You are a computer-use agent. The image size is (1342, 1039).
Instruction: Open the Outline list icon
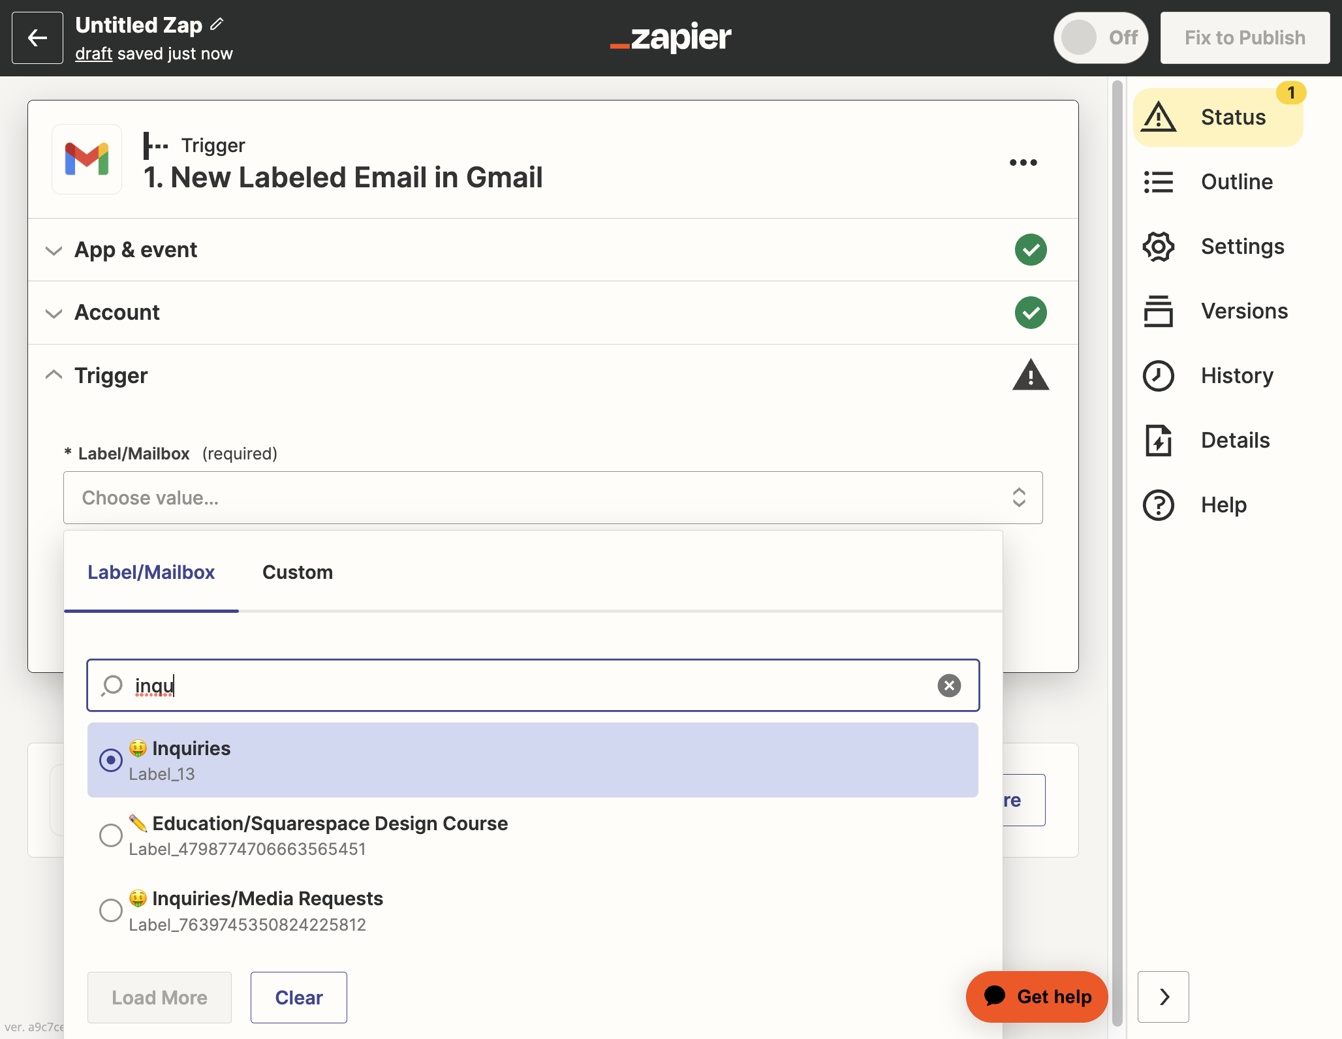1159,182
